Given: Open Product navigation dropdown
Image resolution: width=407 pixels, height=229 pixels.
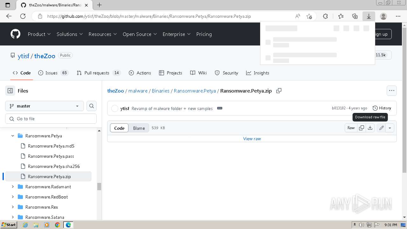Looking at the screenshot, I should 39,34.
